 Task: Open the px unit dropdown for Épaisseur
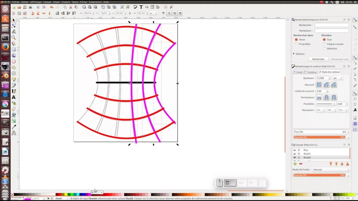[337, 78]
